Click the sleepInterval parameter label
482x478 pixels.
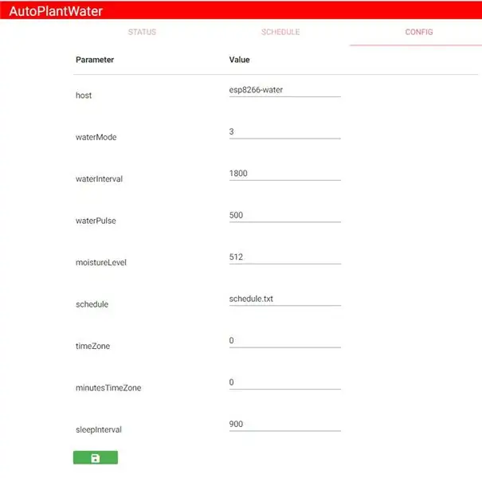pos(100,430)
